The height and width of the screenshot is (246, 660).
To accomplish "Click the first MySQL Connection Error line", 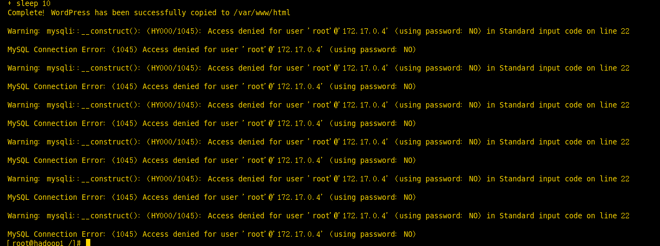I will 212,50.
